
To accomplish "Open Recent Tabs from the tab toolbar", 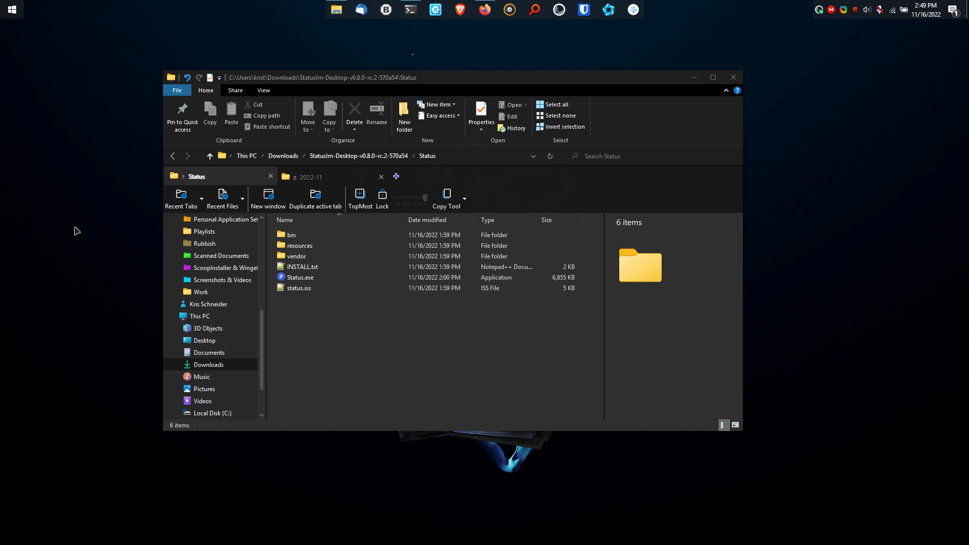I will click(181, 198).
